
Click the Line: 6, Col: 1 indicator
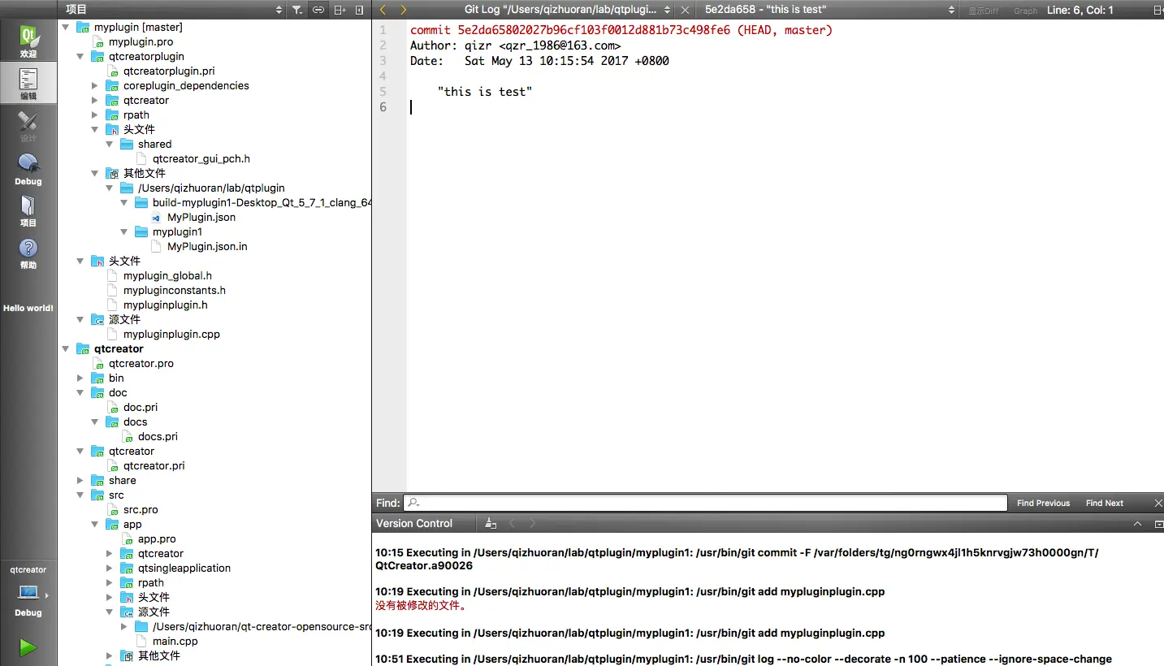1080,10
